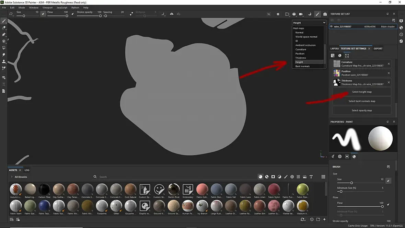Open the History clock icon on right dock
The height and width of the screenshot is (228, 405).
coord(401,34)
